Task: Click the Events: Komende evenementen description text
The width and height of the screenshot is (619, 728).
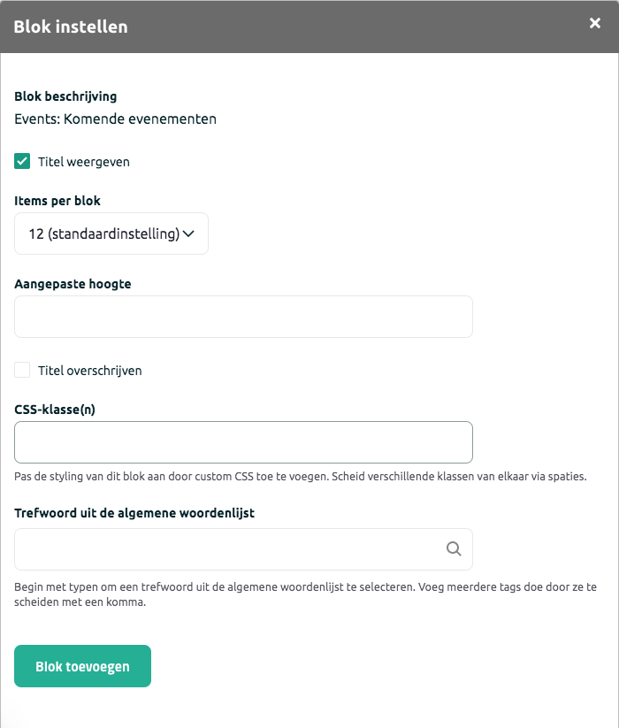Action: click(x=116, y=119)
